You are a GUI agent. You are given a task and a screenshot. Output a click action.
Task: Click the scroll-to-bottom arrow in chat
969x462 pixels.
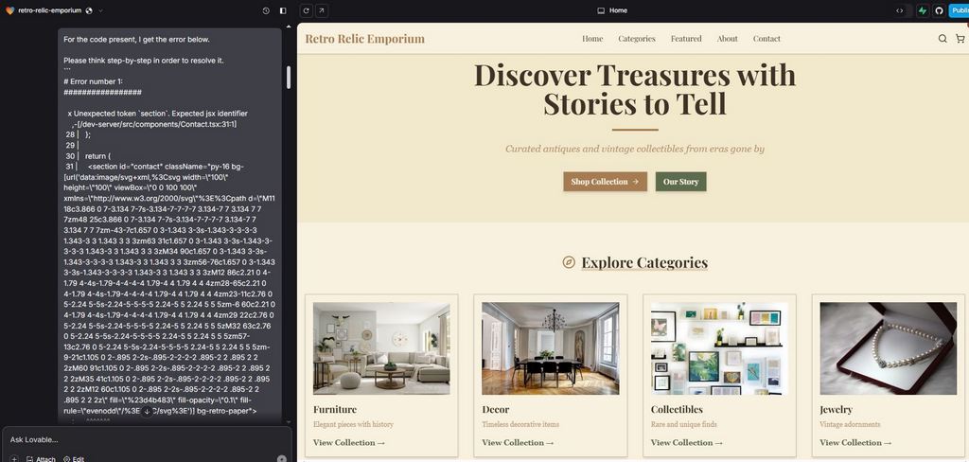coord(147,411)
